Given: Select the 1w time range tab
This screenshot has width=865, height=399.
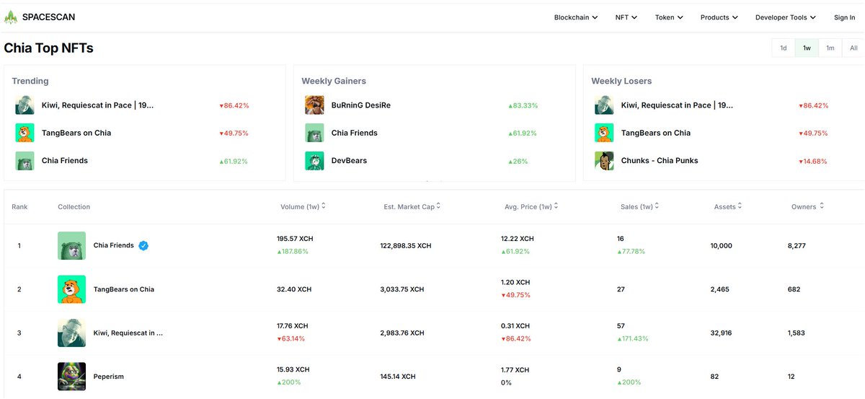Looking at the screenshot, I should point(807,48).
